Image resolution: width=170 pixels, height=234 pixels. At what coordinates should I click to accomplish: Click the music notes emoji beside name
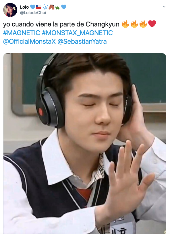(45, 7)
